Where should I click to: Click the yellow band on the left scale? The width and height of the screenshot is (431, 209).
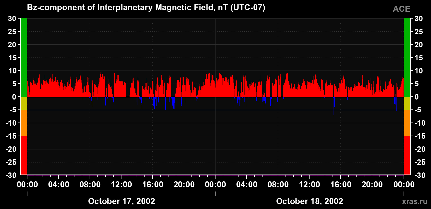(x=24, y=103)
